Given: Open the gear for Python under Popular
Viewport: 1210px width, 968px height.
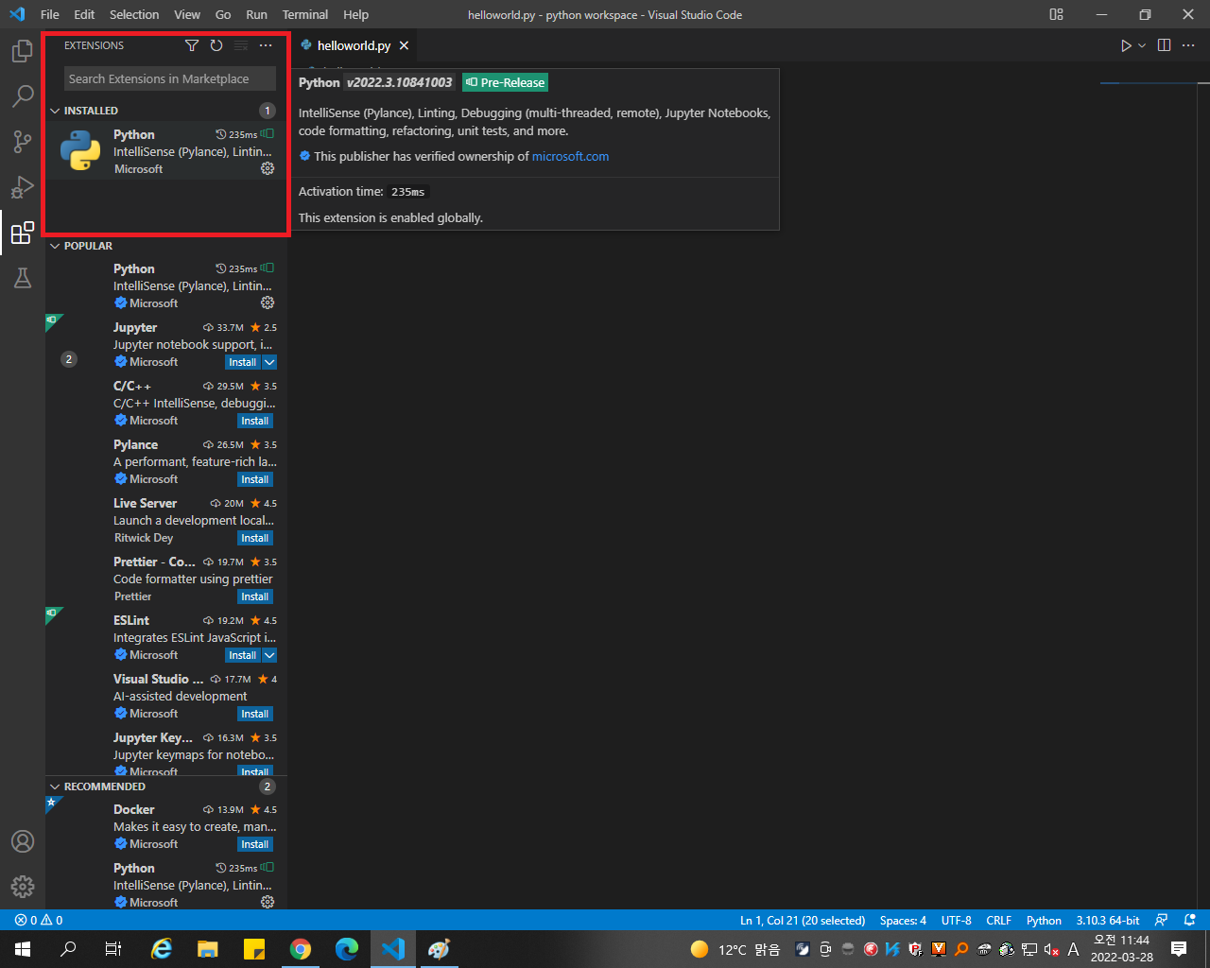Looking at the screenshot, I should click(268, 302).
